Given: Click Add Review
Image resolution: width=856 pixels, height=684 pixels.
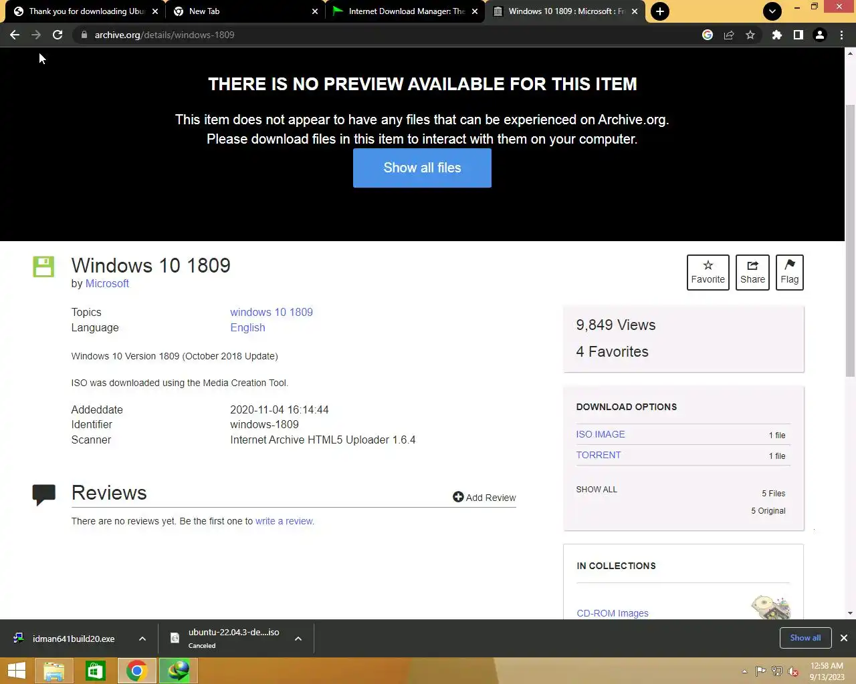Looking at the screenshot, I should pyautogui.click(x=484, y=497).
